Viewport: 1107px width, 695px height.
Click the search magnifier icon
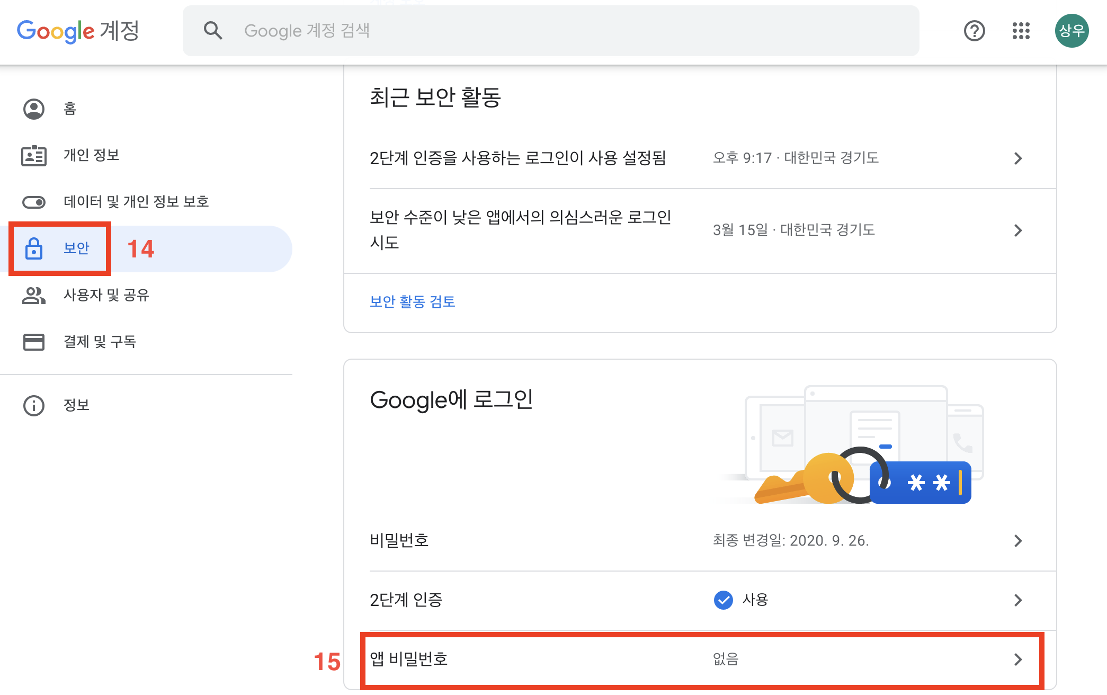tap(213, 31)
